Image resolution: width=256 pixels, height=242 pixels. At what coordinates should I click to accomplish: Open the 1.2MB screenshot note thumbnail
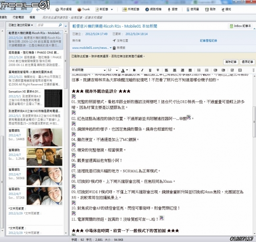tap(44, 157)
